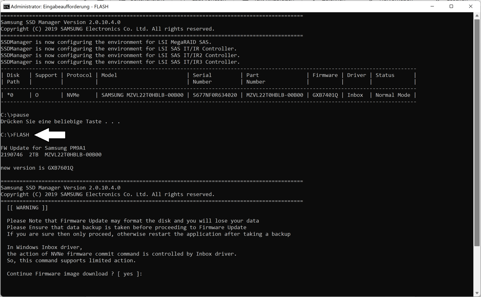
Task: Minimize the Eingabeaufforderung window
Action: 432,6
